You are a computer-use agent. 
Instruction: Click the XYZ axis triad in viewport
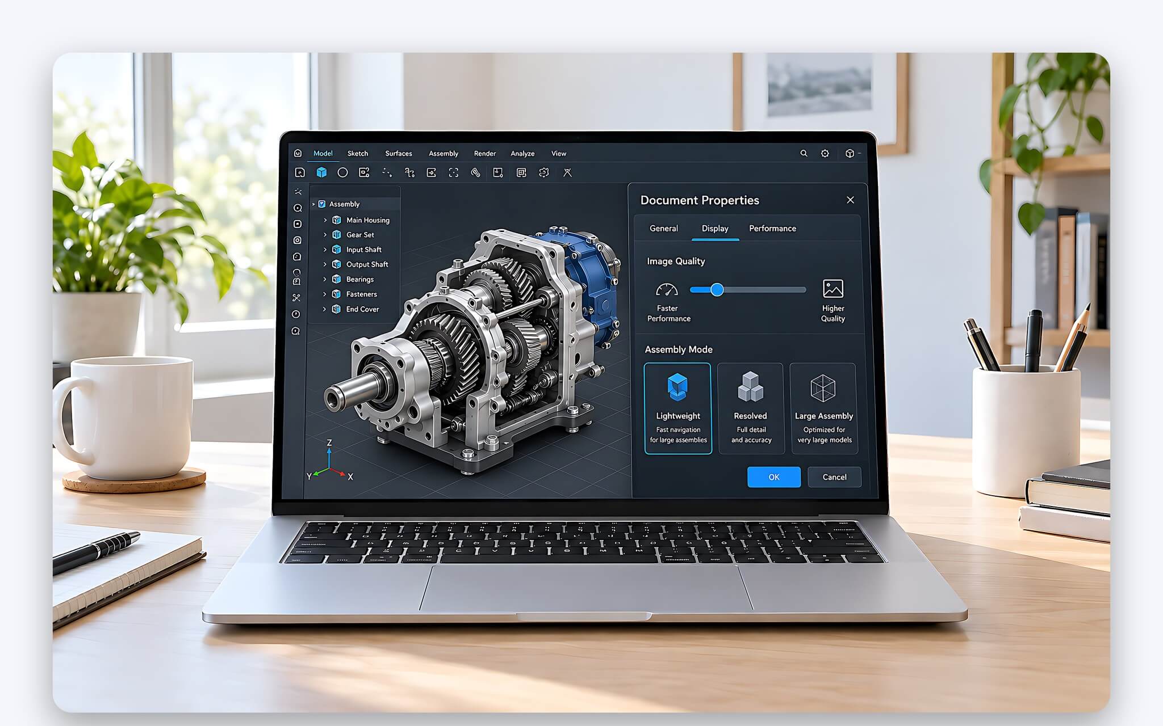[x=330, y=462]
